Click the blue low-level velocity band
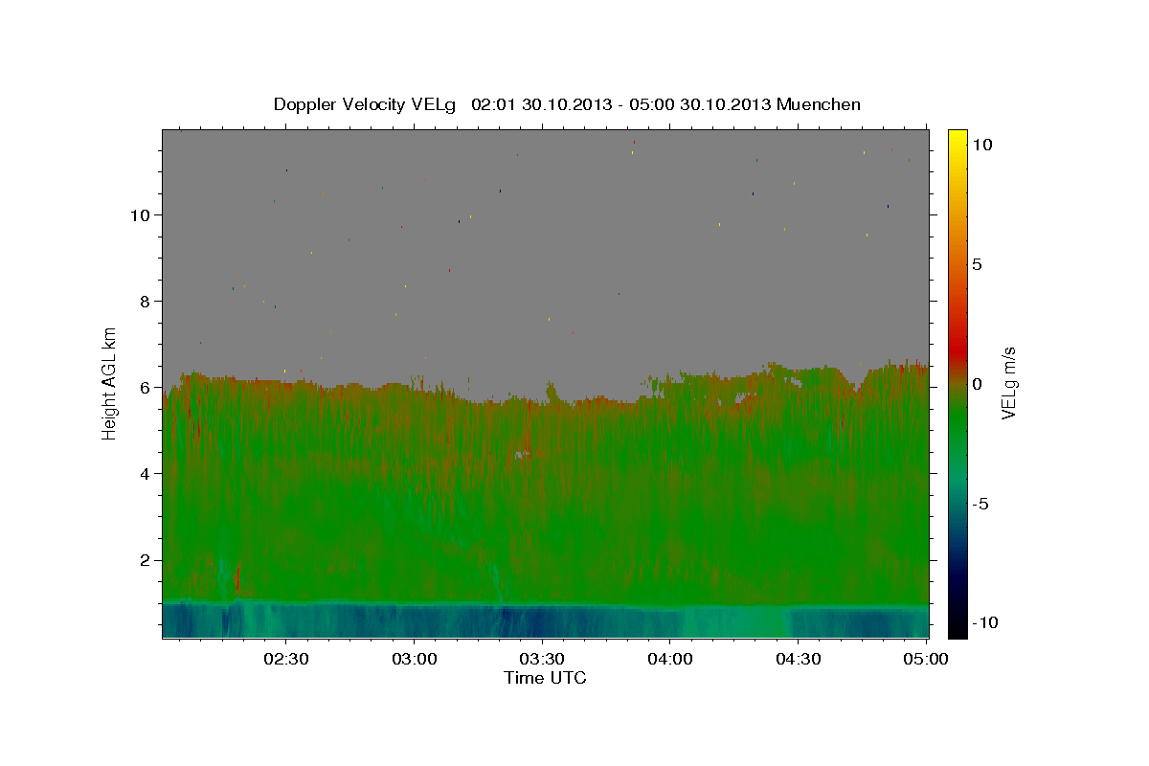The width and height of the screenshot is (1149, 766). [x=545, y=620]
